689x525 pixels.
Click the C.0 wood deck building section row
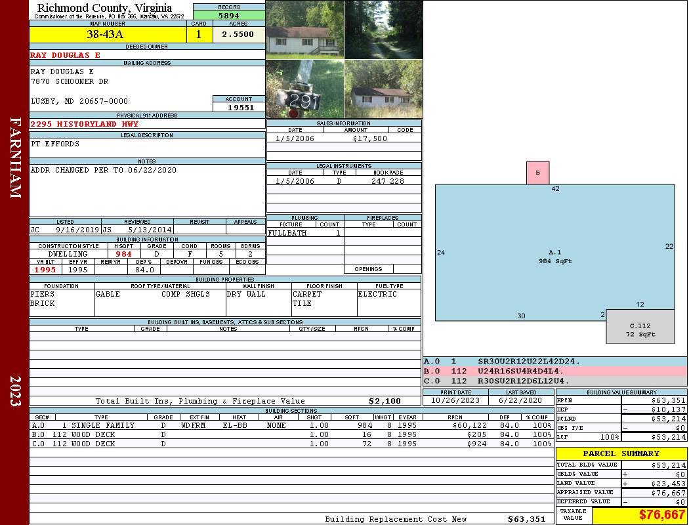pyautogui.click(x=291, y=444)
